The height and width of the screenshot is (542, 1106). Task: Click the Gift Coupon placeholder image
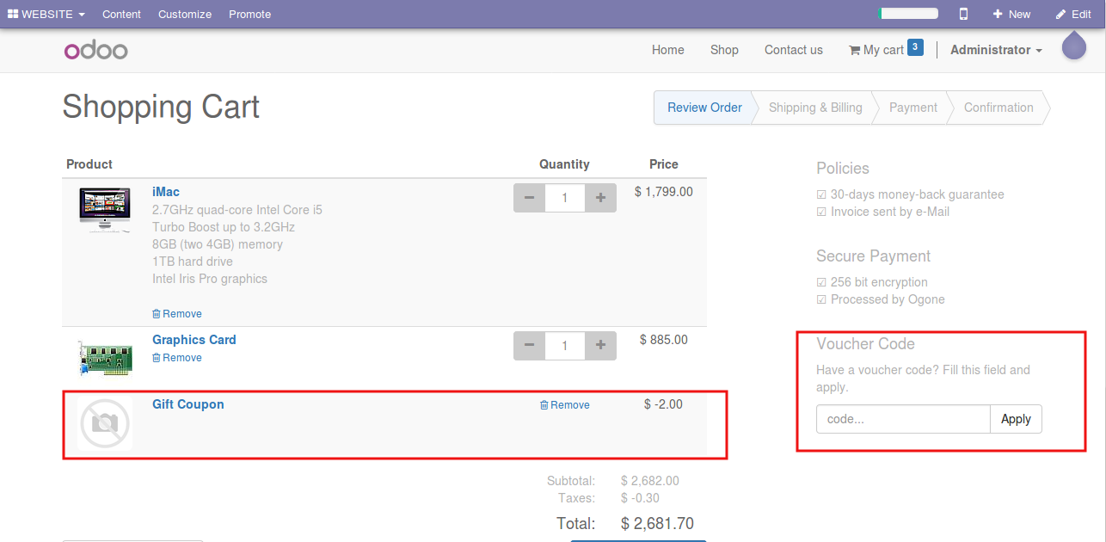point(104,423)
